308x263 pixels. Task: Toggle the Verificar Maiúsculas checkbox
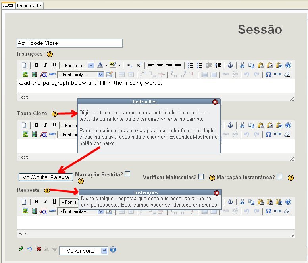201,177
